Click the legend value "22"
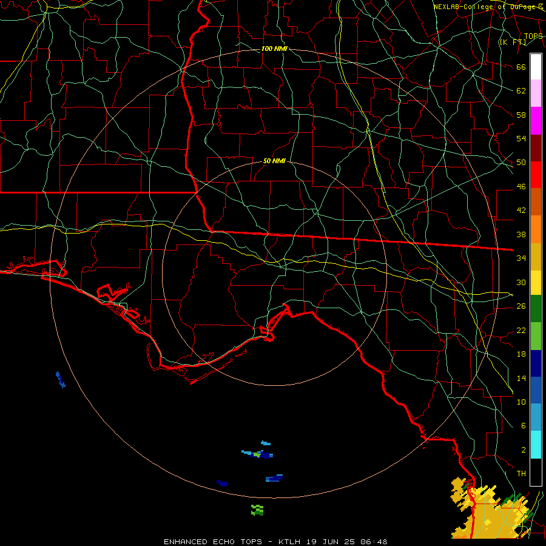Screen dimensions: 546x546 coord(521,330)
